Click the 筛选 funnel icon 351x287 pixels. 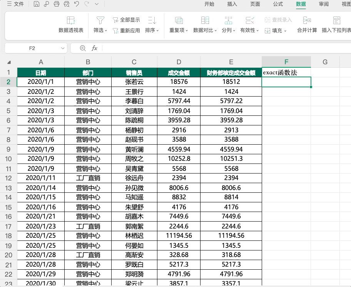100,20
